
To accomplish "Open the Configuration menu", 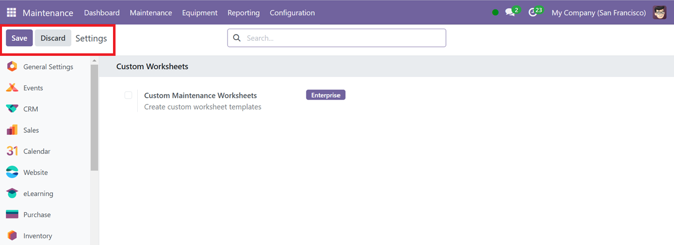I will [292, 13].
